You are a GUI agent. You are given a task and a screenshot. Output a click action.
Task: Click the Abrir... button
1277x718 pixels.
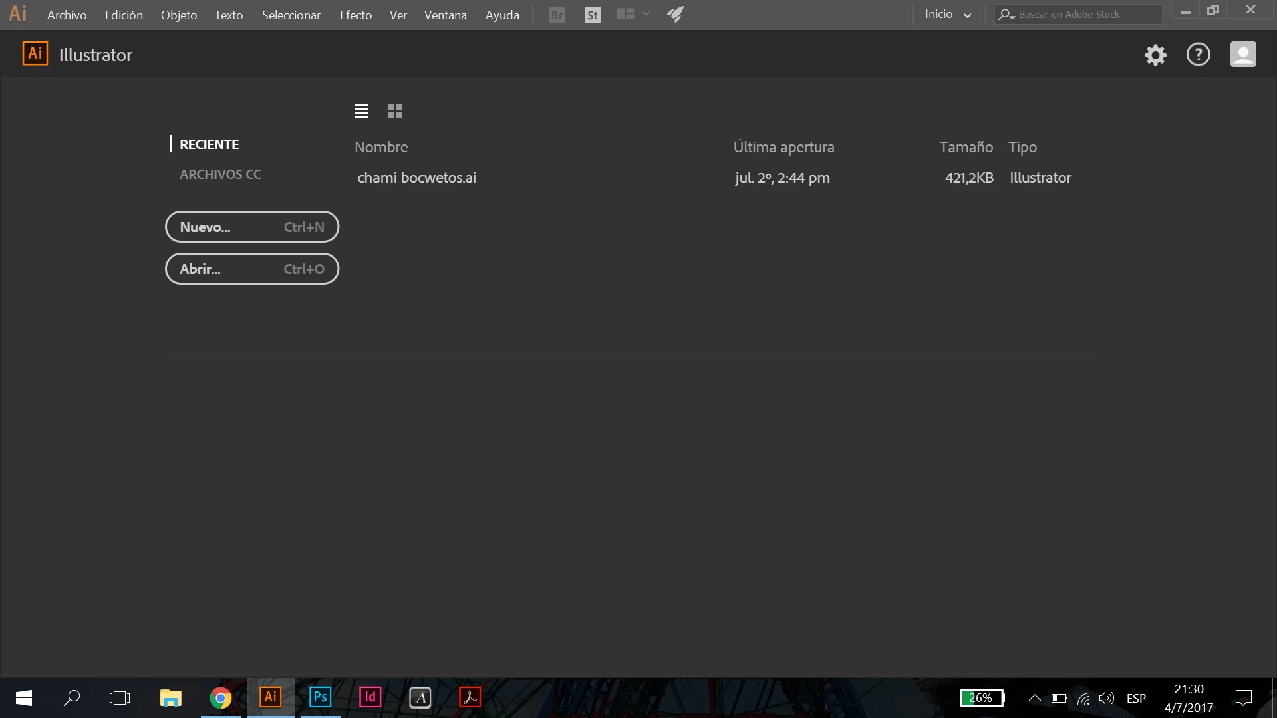click(x=251, y=269)
